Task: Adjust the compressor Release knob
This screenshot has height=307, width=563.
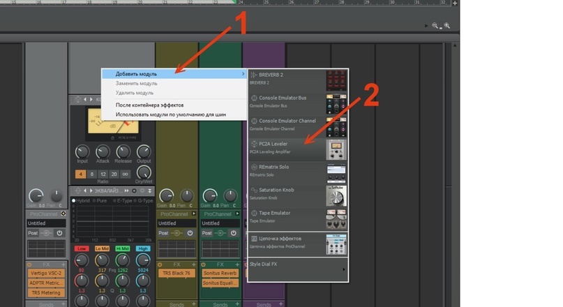Action: 123,152
